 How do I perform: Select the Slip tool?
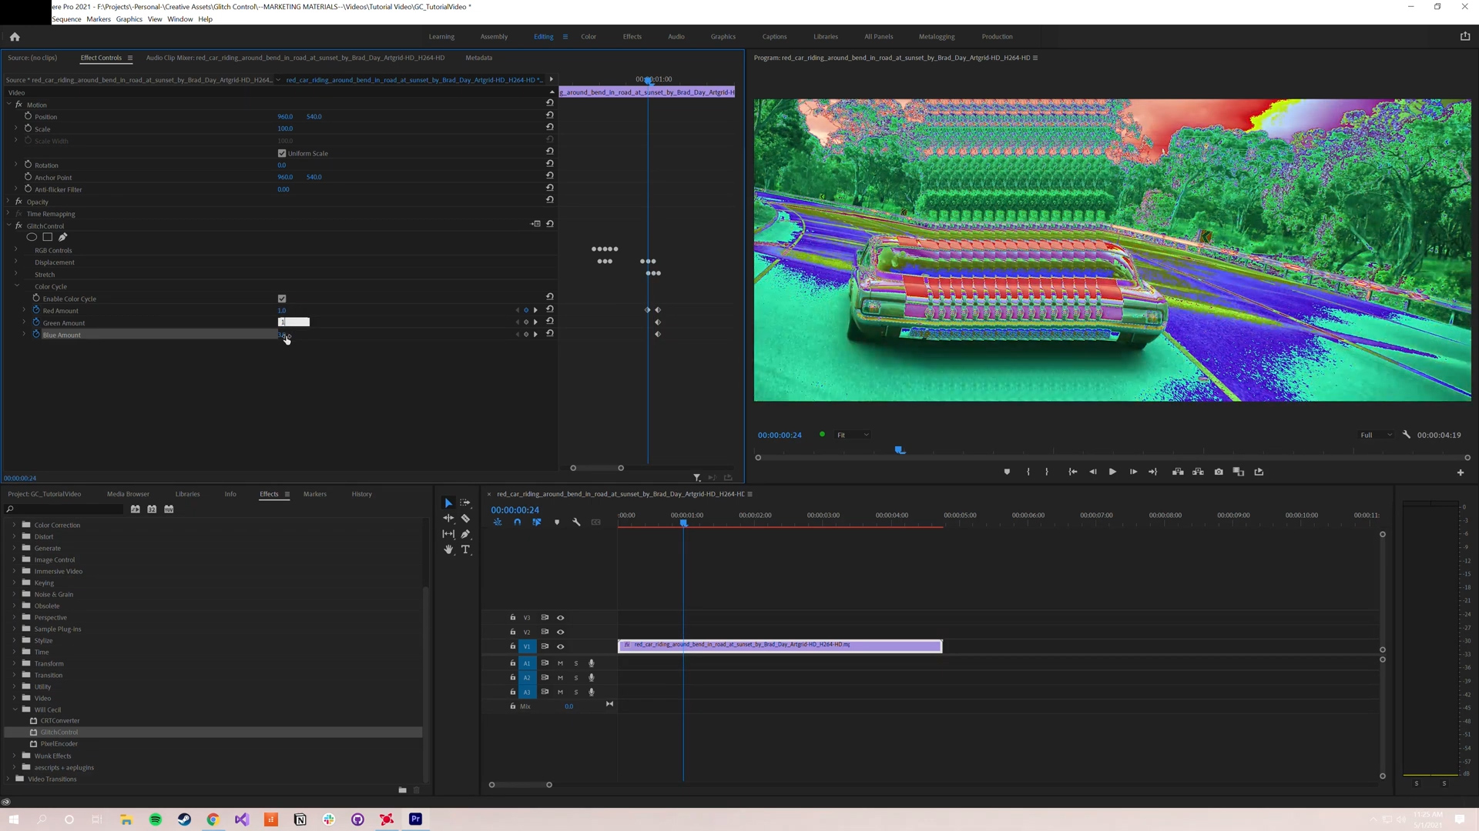(448, 534)
